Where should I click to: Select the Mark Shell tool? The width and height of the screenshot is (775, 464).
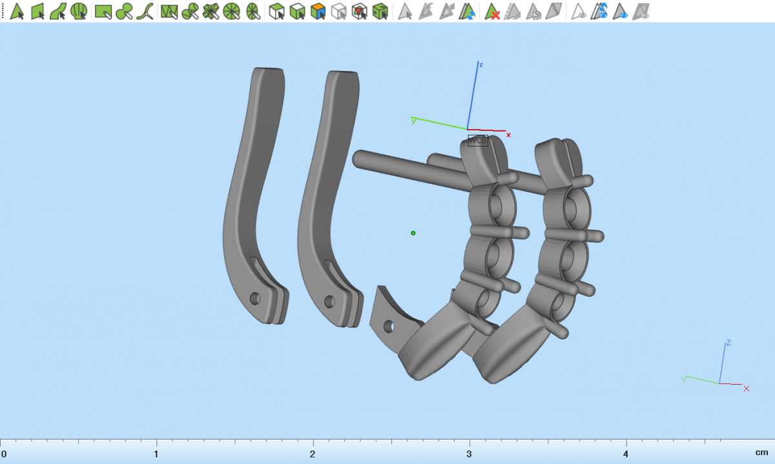tap(79, 11)
